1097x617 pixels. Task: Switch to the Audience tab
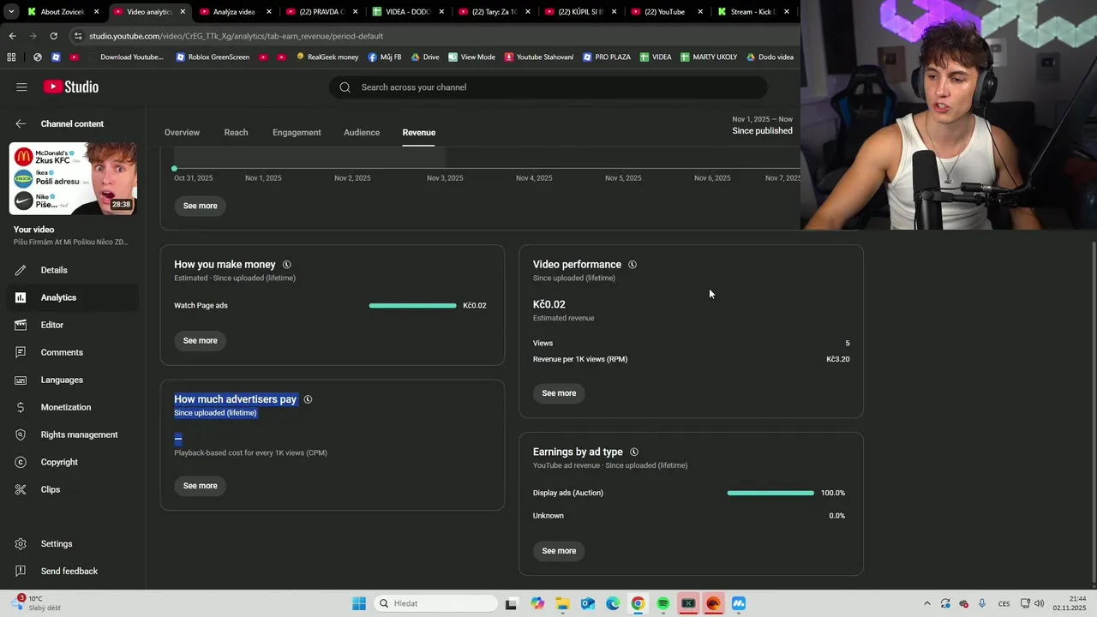tap(362, 132)
